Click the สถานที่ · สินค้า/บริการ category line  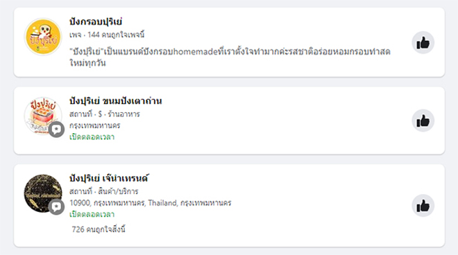(x=103, y=191)
